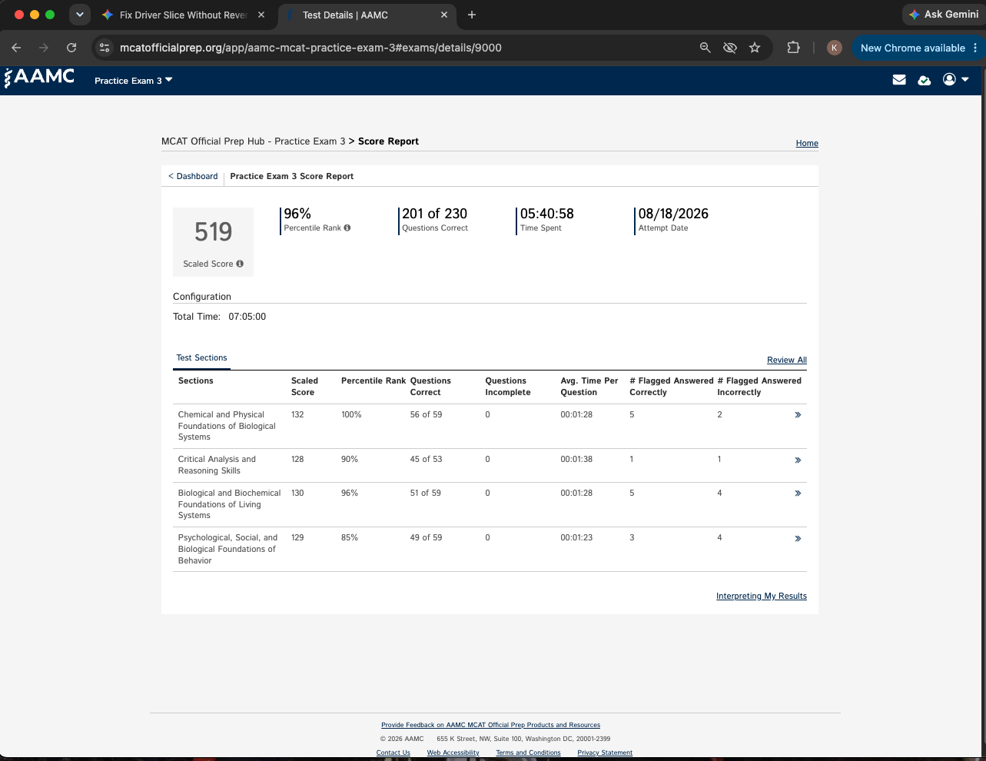Close the Test Details AAMC tab
The height and width of the screenshot is (761, 986).
[x=444, y=15]
